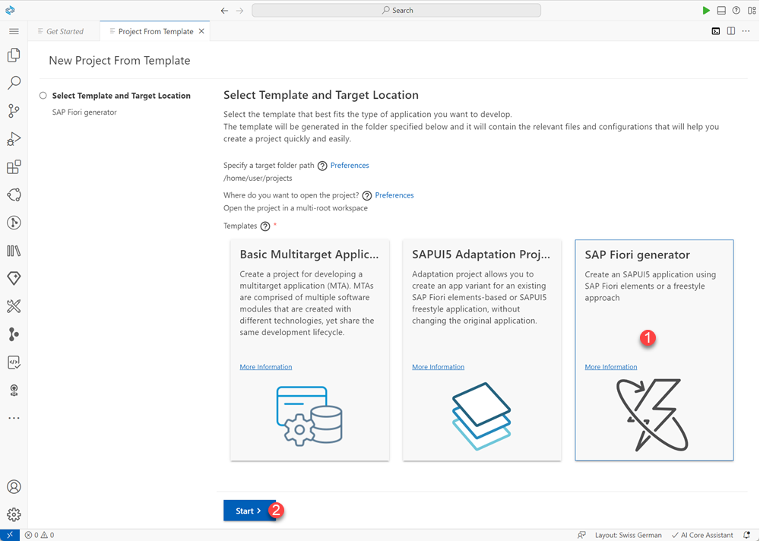This screenshot has height=541, width=760.
Task: Open the code checklist icon in sidebar
Action: 14,362
